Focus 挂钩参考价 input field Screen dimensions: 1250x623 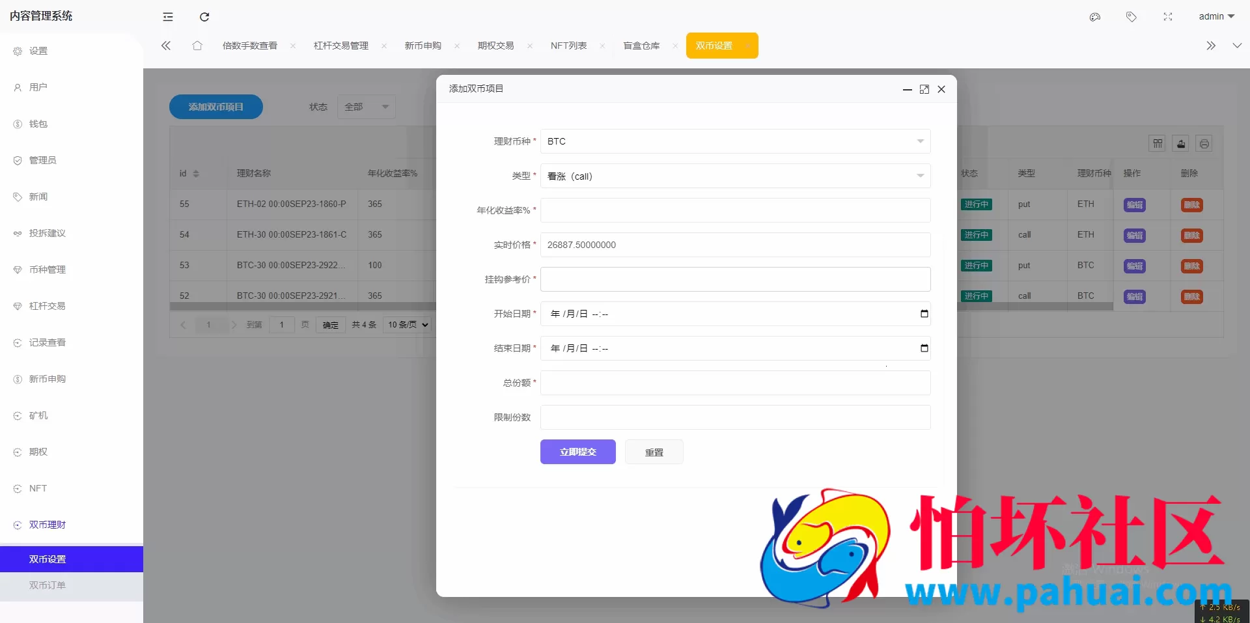pos(736,279)
